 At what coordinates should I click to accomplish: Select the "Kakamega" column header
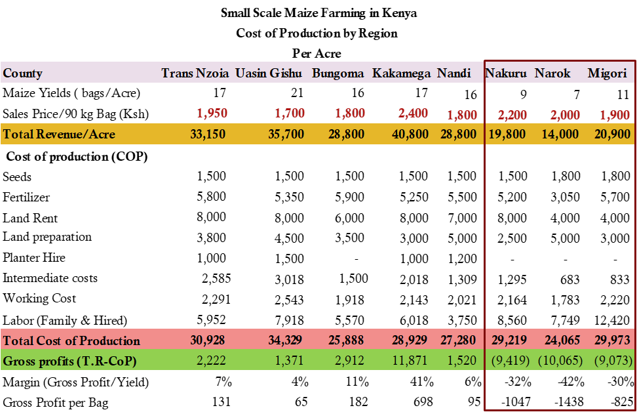point(401,73)
